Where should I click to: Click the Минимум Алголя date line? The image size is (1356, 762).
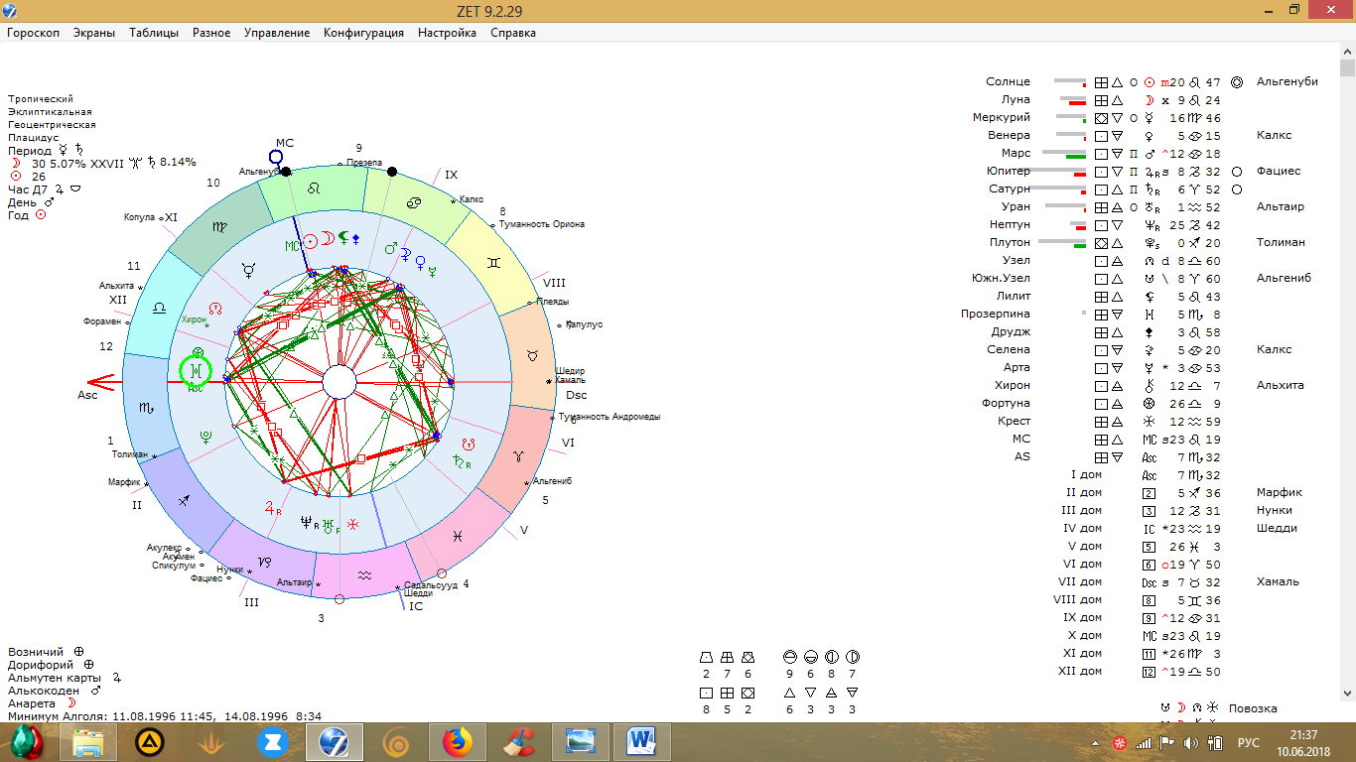165,715
